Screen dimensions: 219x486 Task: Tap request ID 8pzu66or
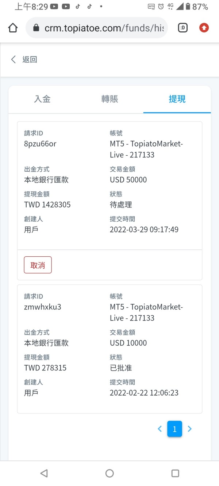click(x=40, y=144)
